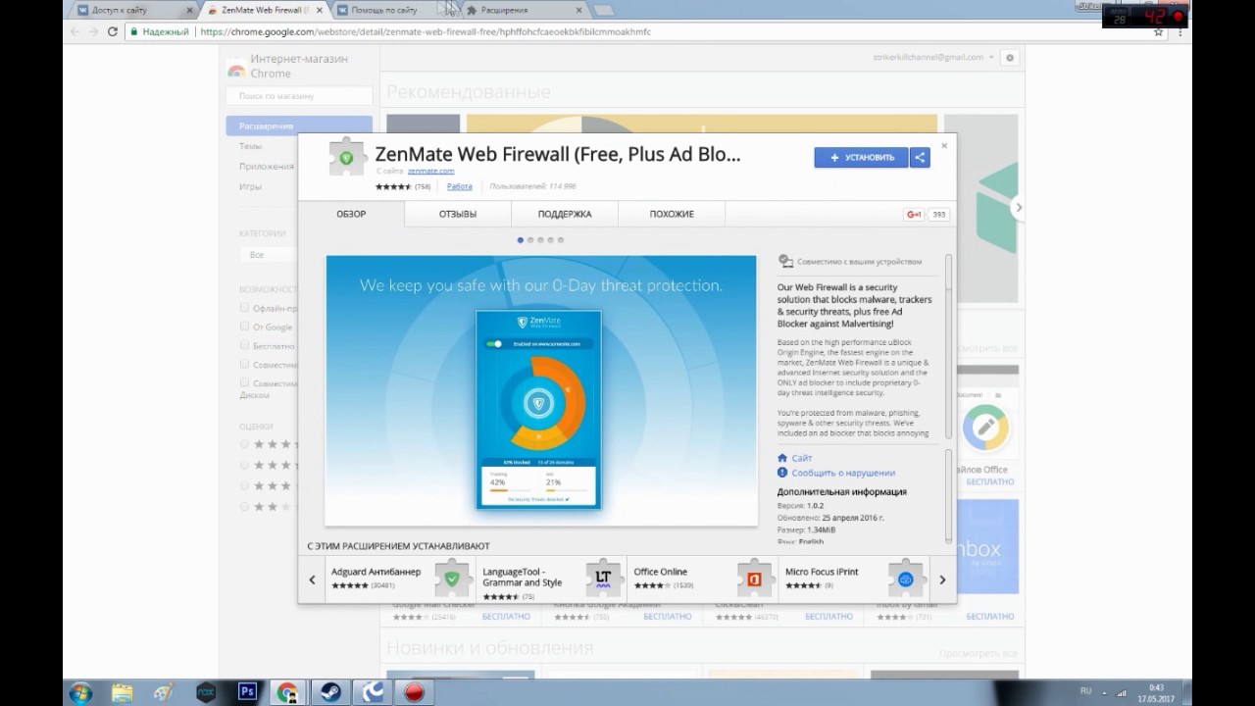Click the red record taskbar icon
This screenshot has width=1255, height=706.
(417, 691)
